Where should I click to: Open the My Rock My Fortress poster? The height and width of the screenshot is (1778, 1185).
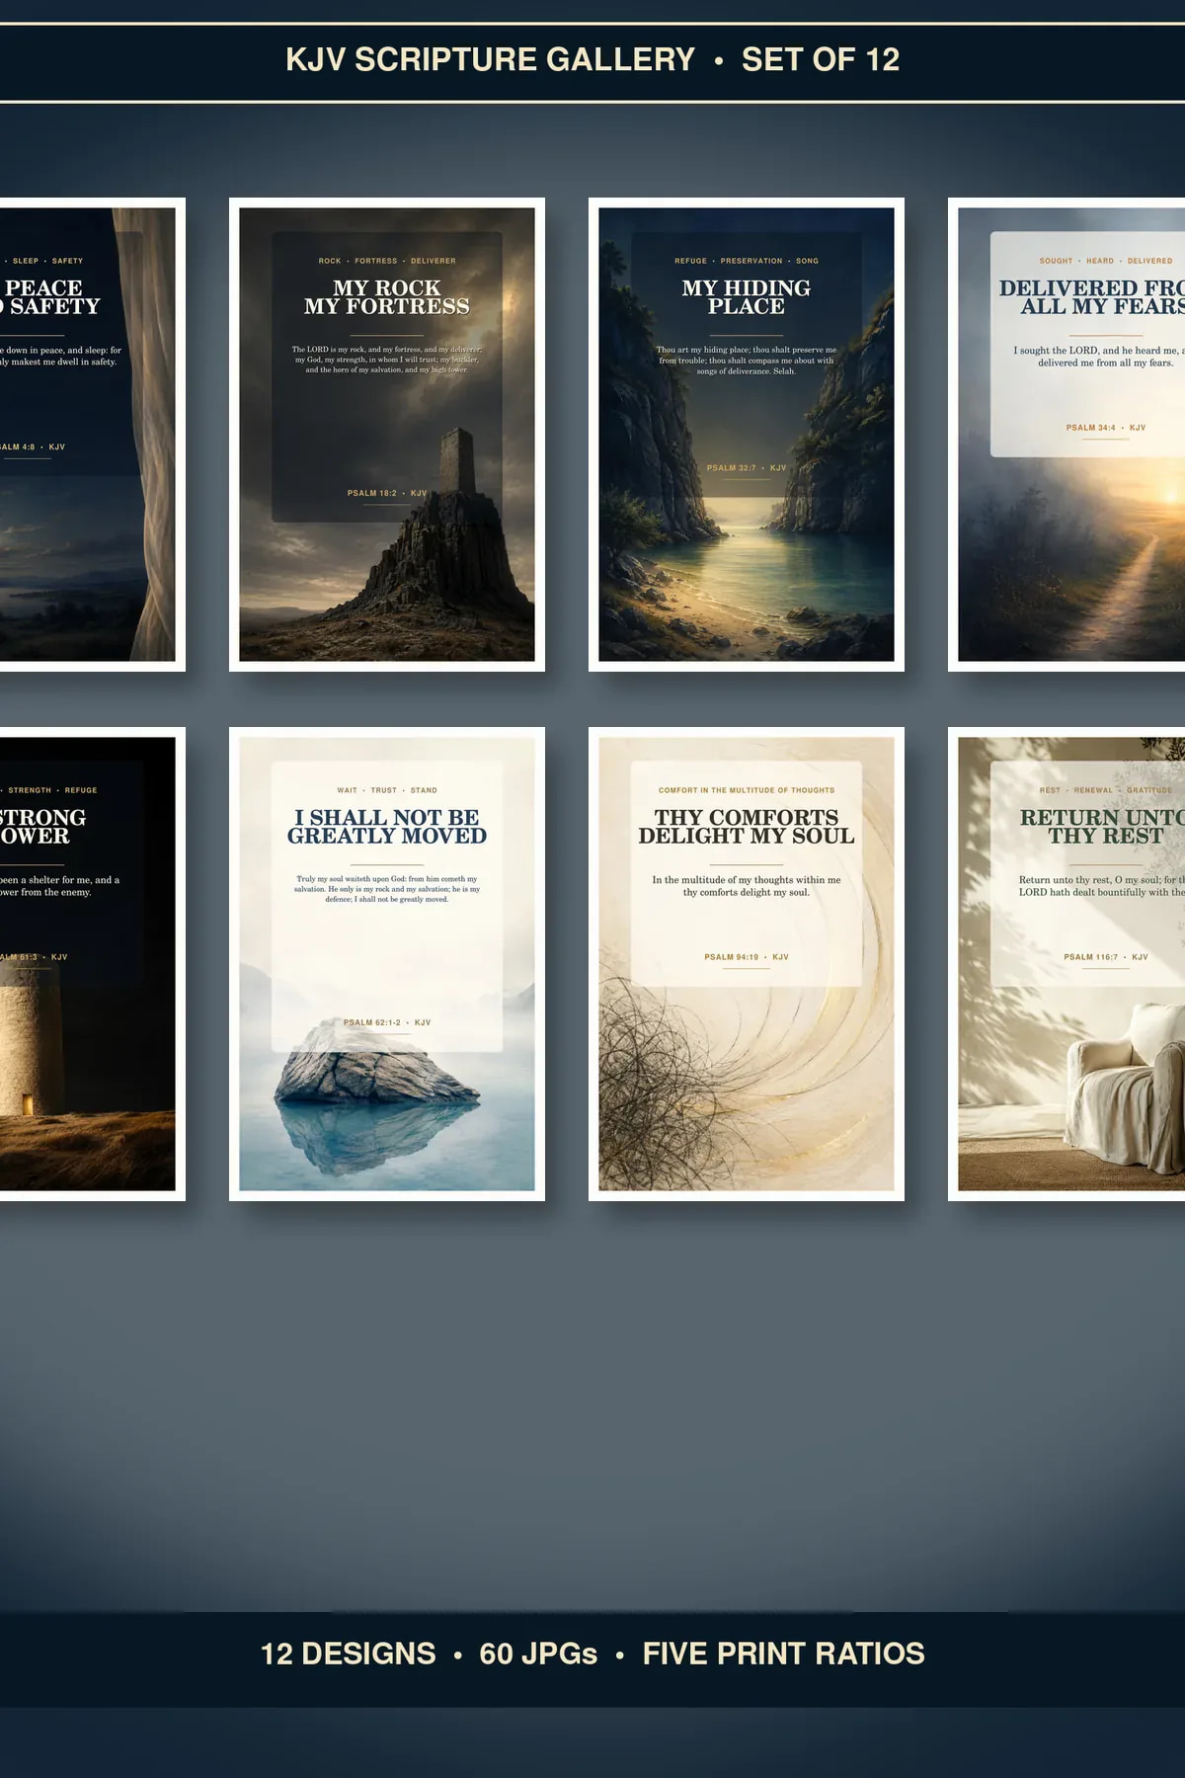[x=387, y=435]
